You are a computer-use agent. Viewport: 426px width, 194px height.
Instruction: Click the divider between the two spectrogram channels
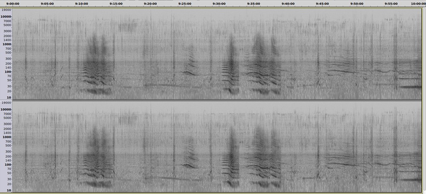[213, 100]
